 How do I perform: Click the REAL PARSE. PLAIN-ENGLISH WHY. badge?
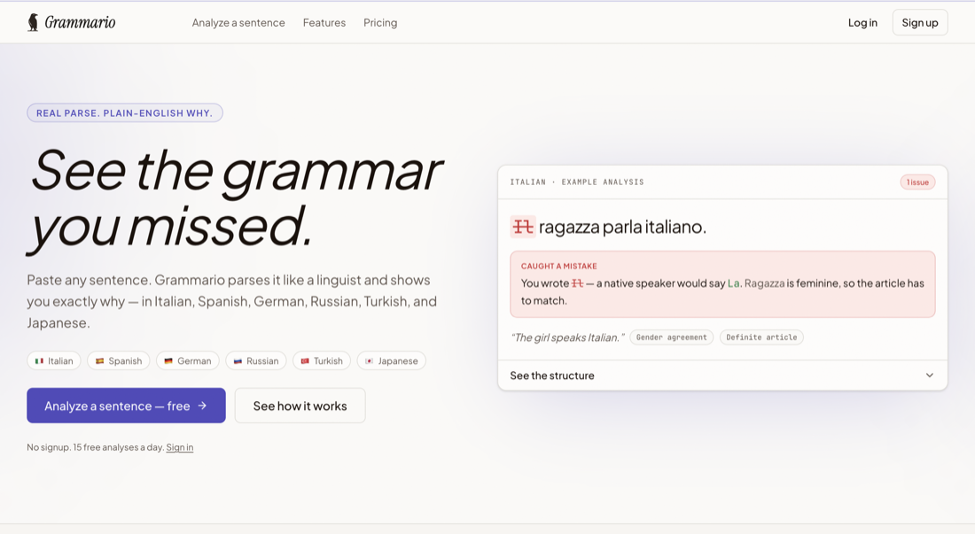click(124, 113)
